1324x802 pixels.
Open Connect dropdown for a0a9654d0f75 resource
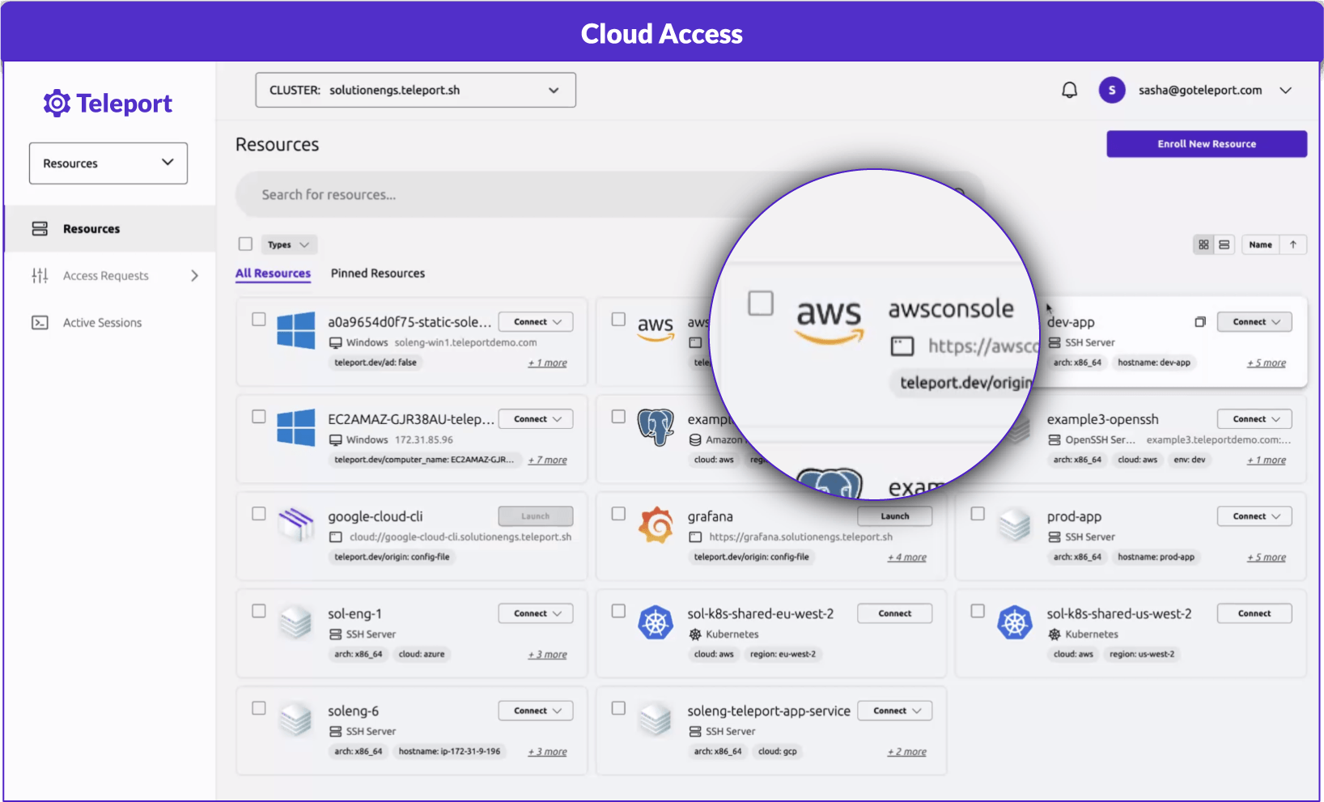[536, 322]
